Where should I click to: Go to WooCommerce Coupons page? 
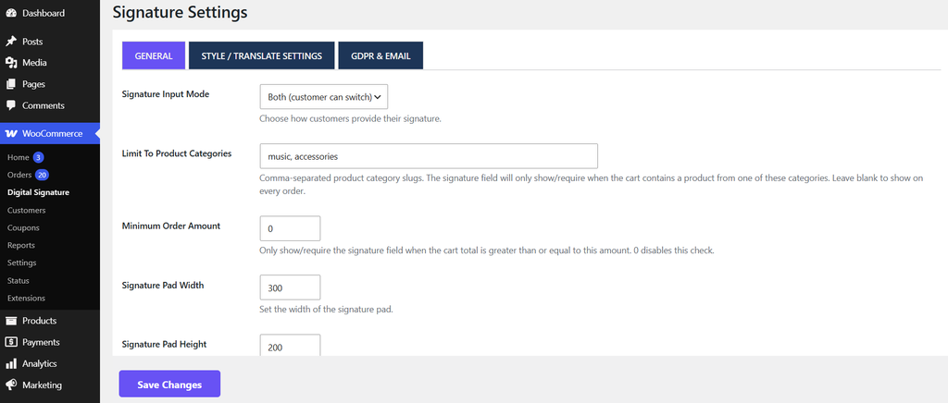23,228
